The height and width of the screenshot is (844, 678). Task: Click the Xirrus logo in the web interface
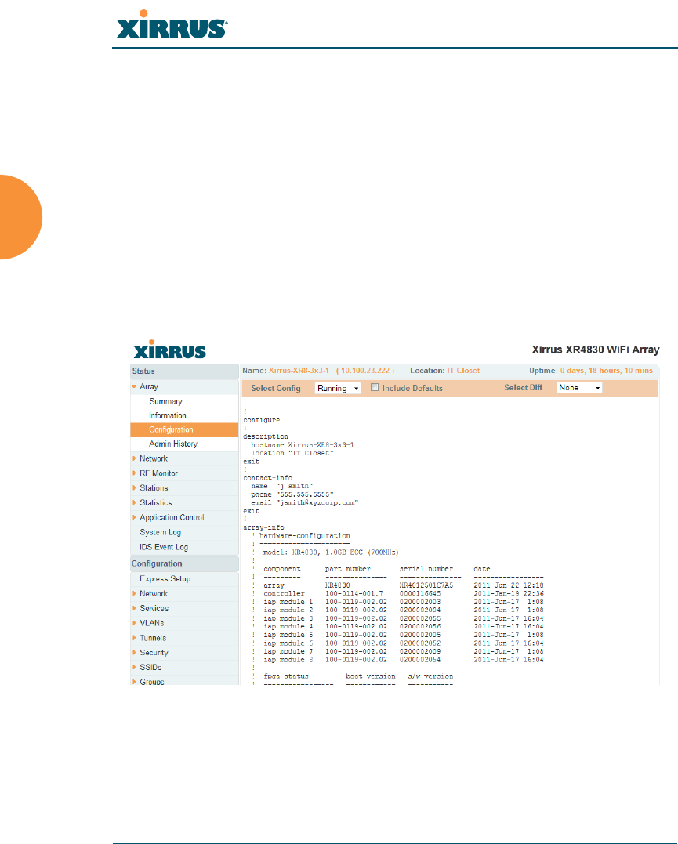(169, 350)
